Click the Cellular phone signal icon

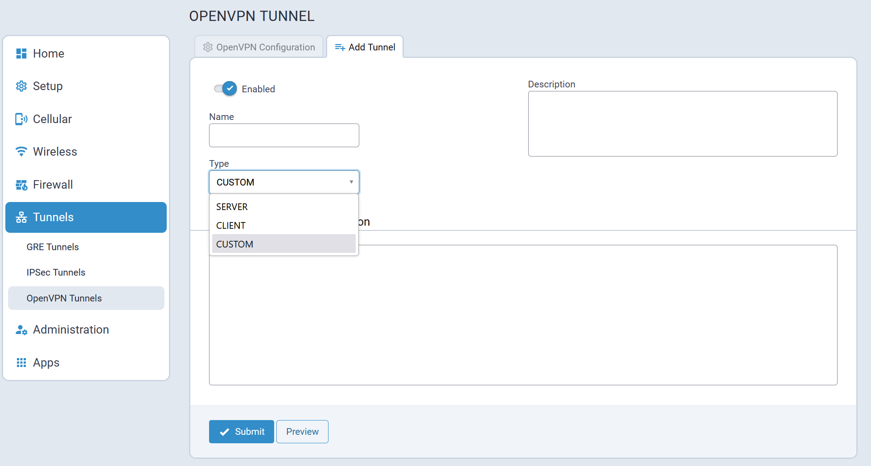[21, 119]
